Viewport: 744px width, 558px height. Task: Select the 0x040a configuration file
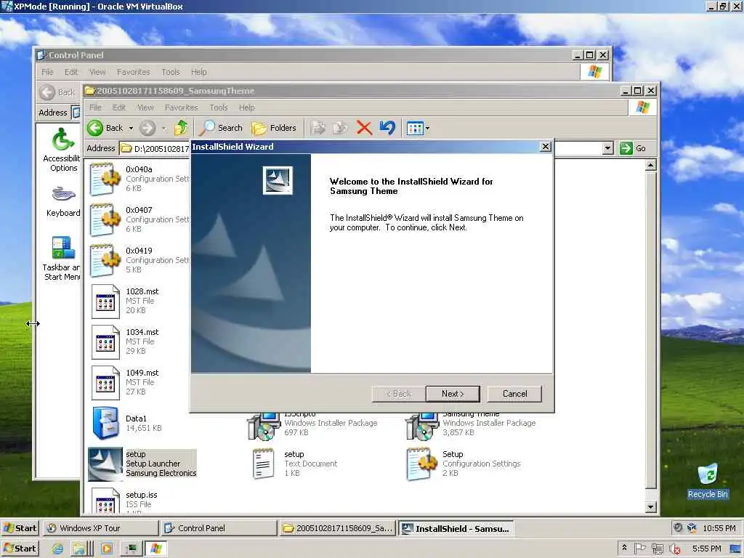pos(139,179)
